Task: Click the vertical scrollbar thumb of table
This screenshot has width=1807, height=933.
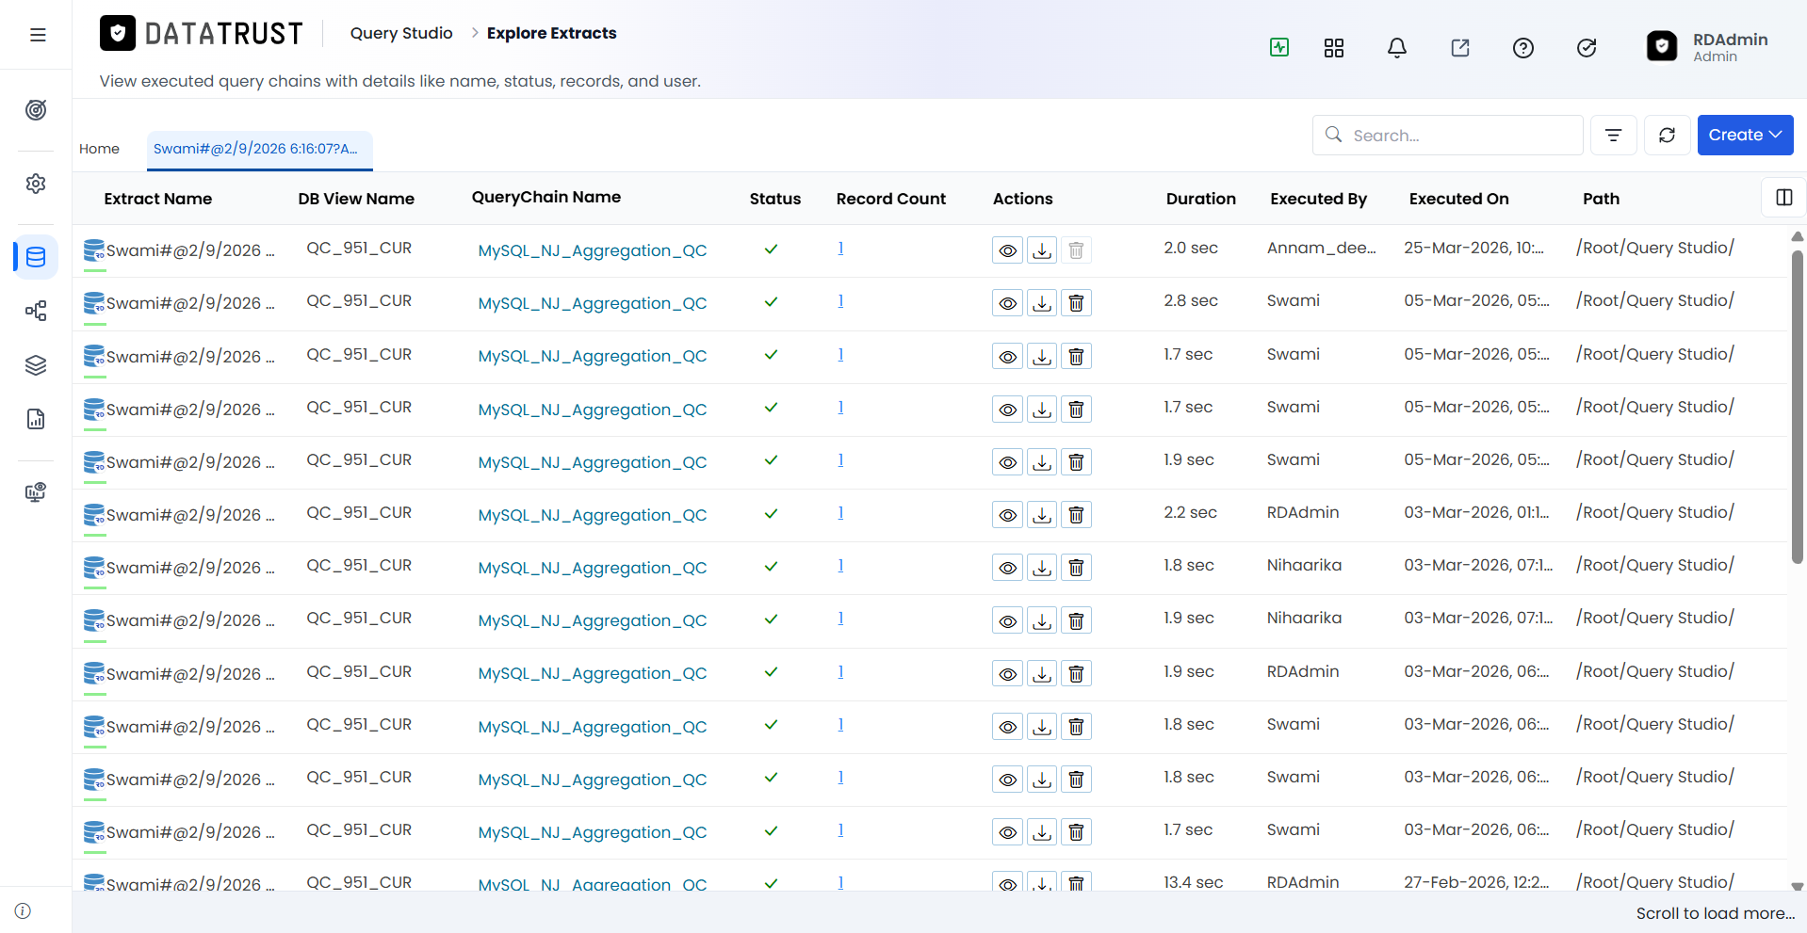Action: [x=1797, y=405]
